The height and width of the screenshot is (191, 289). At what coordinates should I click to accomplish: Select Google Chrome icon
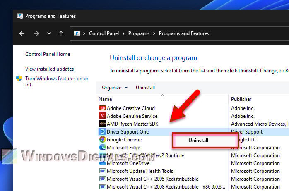coord(103,139)
